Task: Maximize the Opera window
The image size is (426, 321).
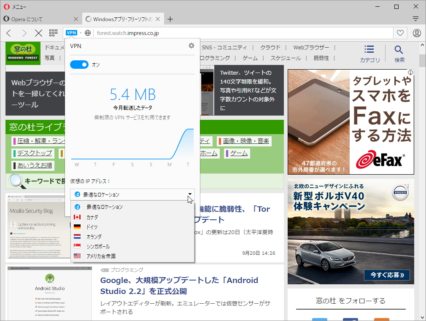Action: pos(396,6)
